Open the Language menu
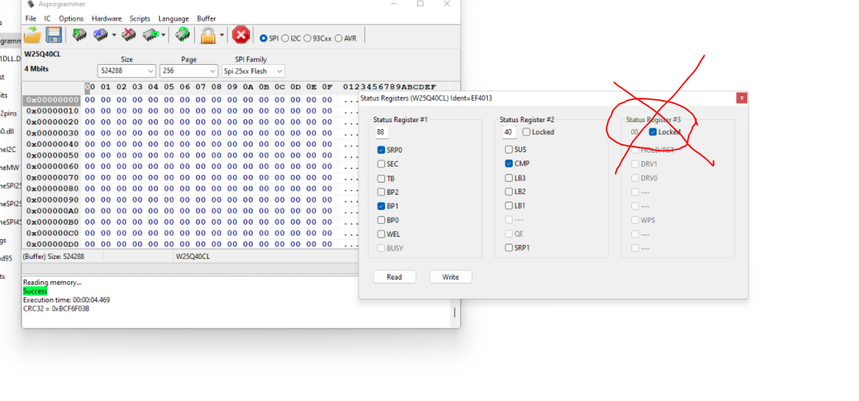Screen dimensions: 859x401 [173, 18]
